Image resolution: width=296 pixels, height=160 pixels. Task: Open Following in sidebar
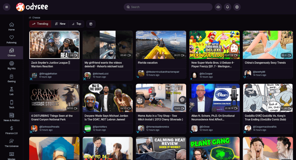[11, 39]
